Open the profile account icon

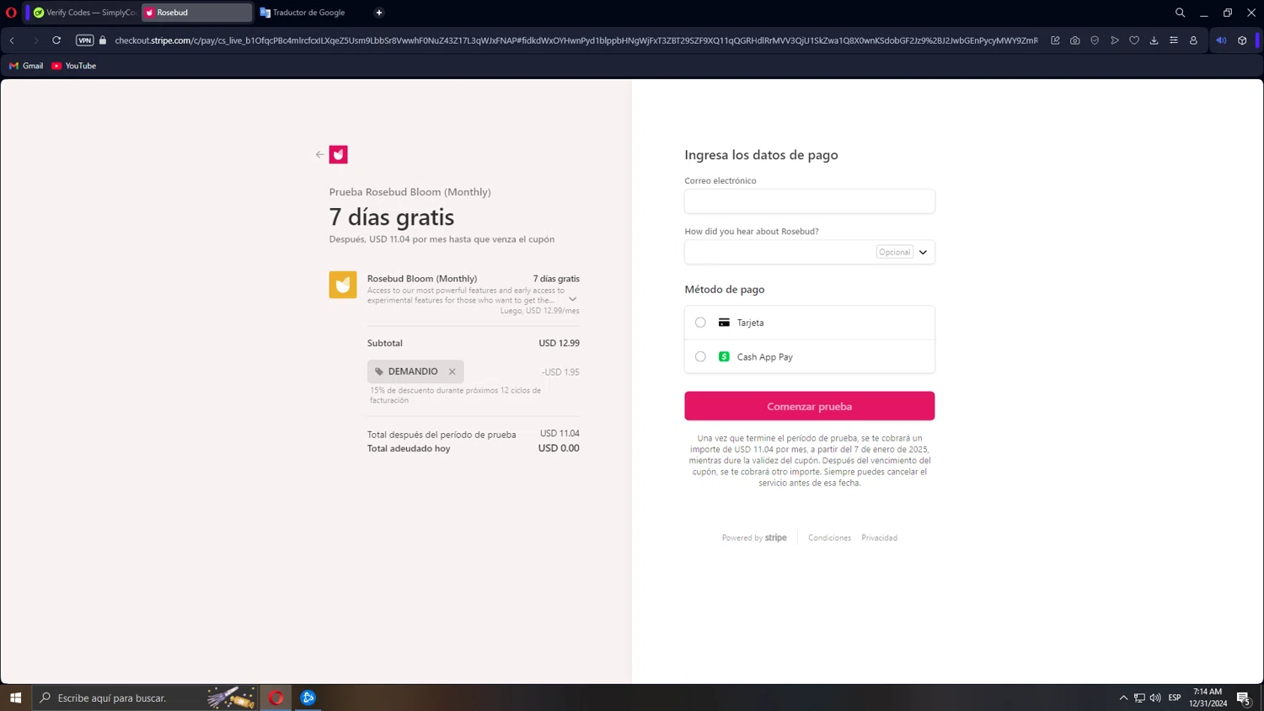pyautogui.click(x=1193, y=40)
